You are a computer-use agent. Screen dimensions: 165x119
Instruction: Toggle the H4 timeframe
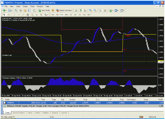tap(75, 15)
